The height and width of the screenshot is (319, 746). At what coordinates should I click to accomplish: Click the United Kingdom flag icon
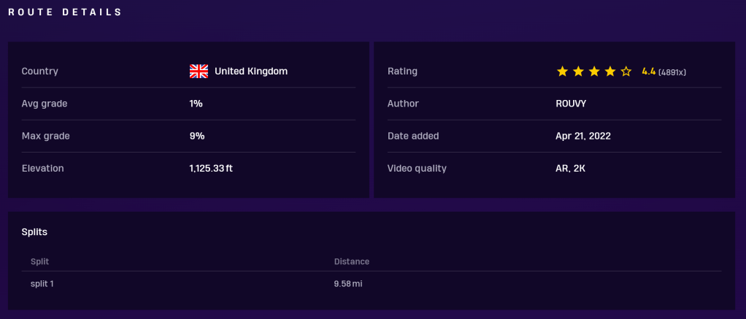click(199, 71)
